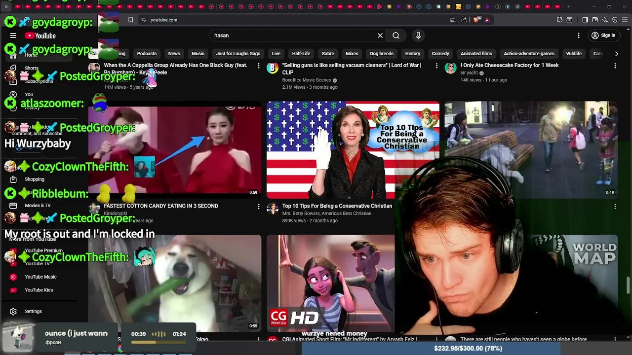Filter by the Satire chip
The height and width of the screenshot is (355, 632).
pos(328,54)
